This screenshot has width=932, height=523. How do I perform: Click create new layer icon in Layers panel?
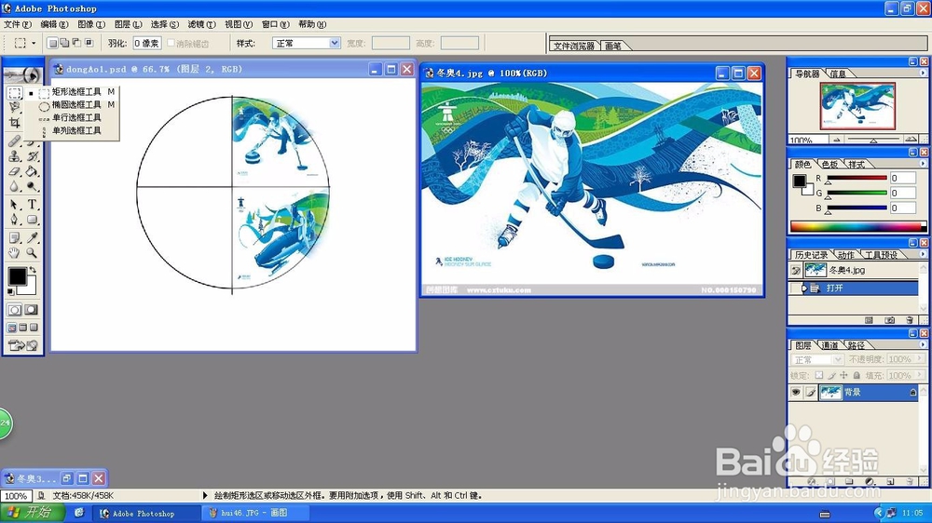(890, 481)
